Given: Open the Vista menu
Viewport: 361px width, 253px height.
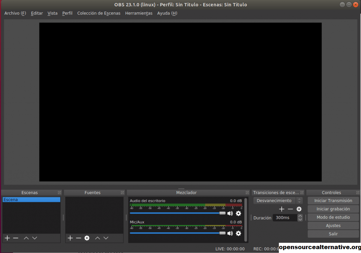Looking at the screenshot, I should pos(53,13).
